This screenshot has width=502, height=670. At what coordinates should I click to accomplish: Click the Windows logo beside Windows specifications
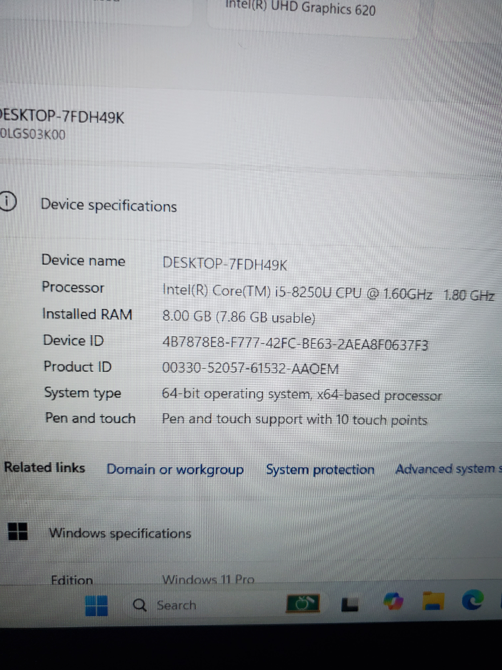click(18, 531)
